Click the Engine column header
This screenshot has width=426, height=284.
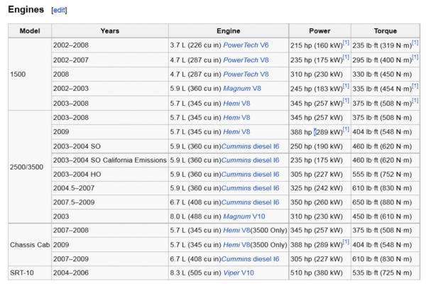[228, 31]
